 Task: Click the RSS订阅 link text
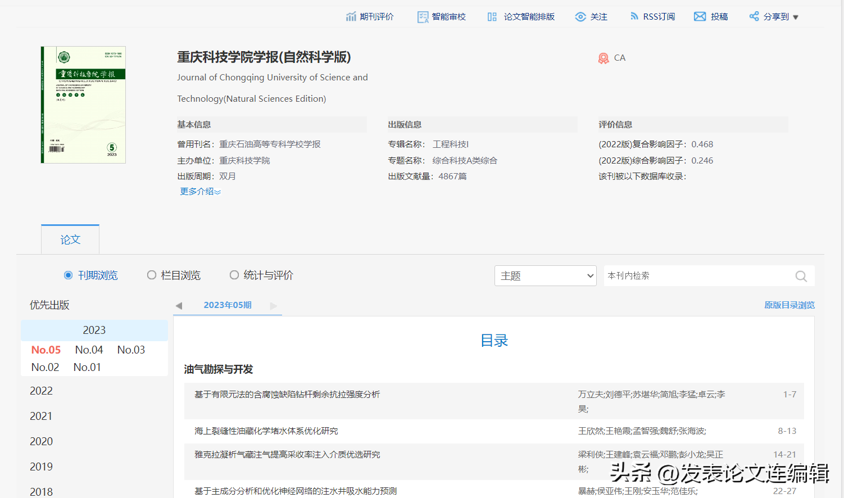point(659,17)
